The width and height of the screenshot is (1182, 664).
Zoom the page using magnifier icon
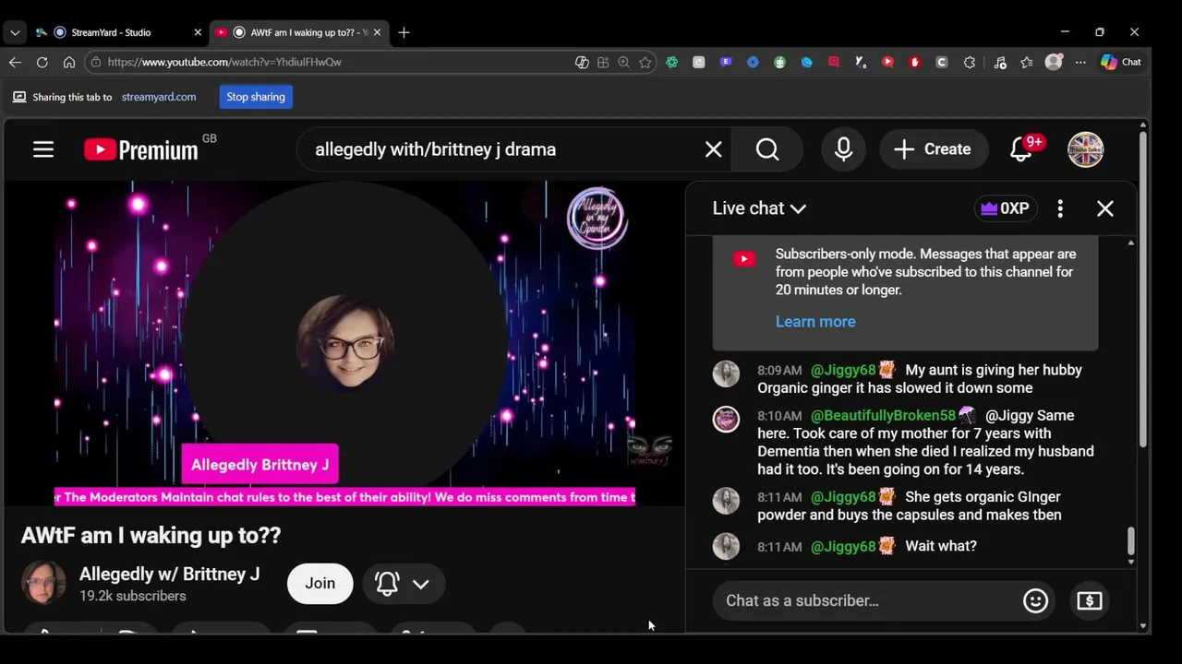tap(623, 62)
